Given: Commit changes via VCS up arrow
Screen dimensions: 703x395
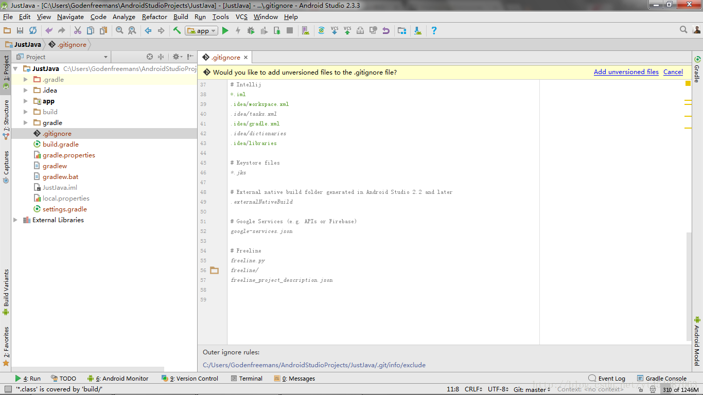Looking at the screenshot, I should pos(347,31).
